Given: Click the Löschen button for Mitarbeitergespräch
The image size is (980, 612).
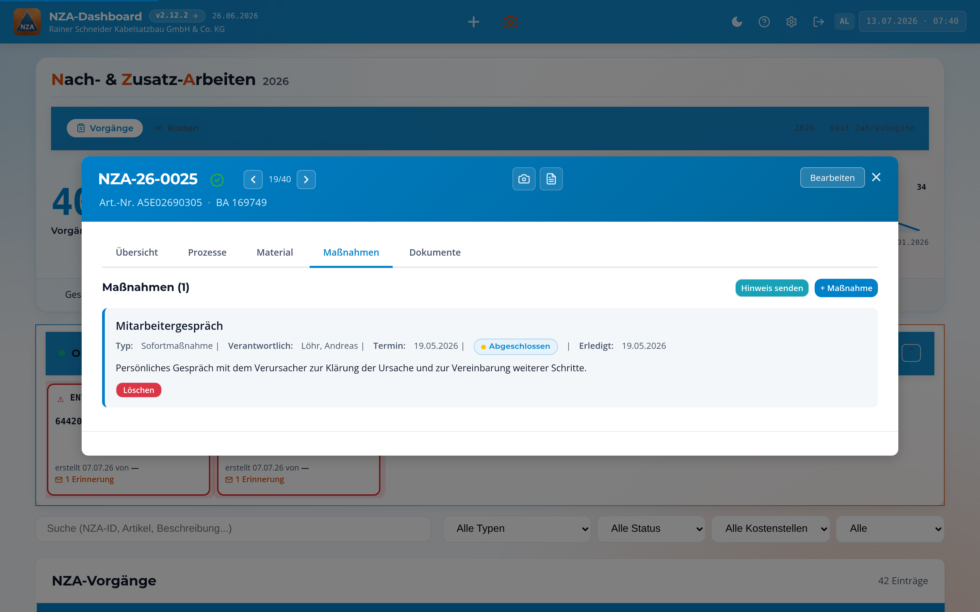Looking at the screenshot, I should pos(138,390).
